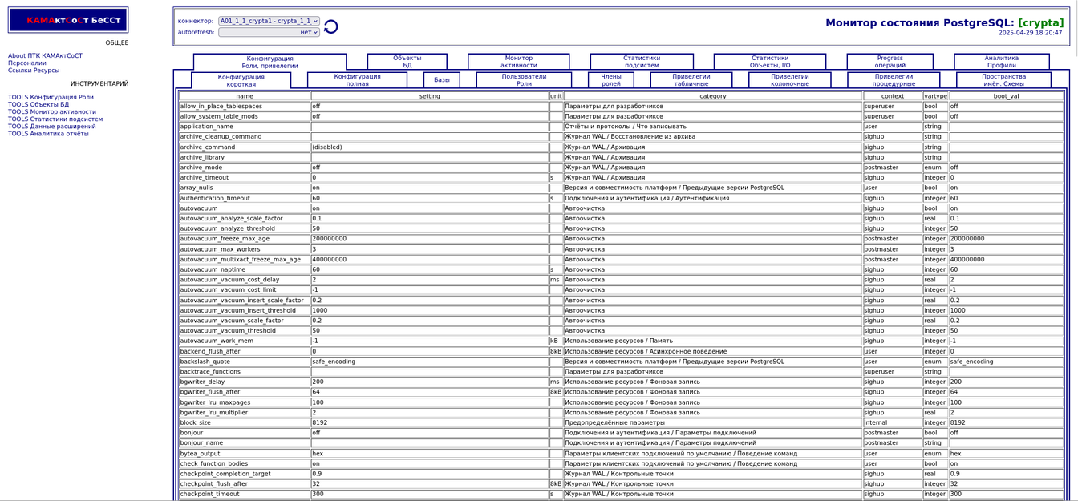Image resolution: width=1078 pixels, height=501 pixels.
Task: Select the Привелегии процедурные sub-tab
Action: coord(894,80)
